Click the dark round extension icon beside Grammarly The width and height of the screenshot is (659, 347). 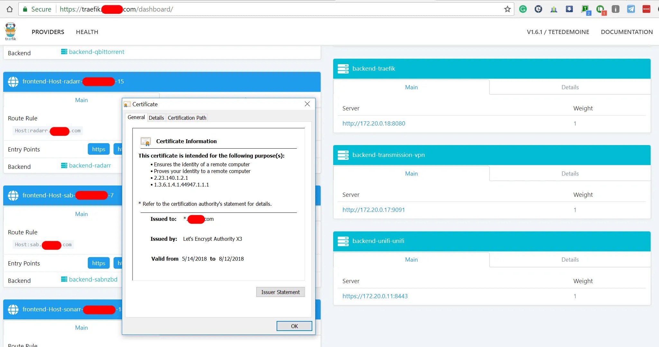coord(538,9)
